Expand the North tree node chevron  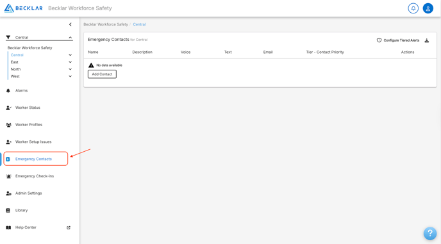(x=71, y=69)
